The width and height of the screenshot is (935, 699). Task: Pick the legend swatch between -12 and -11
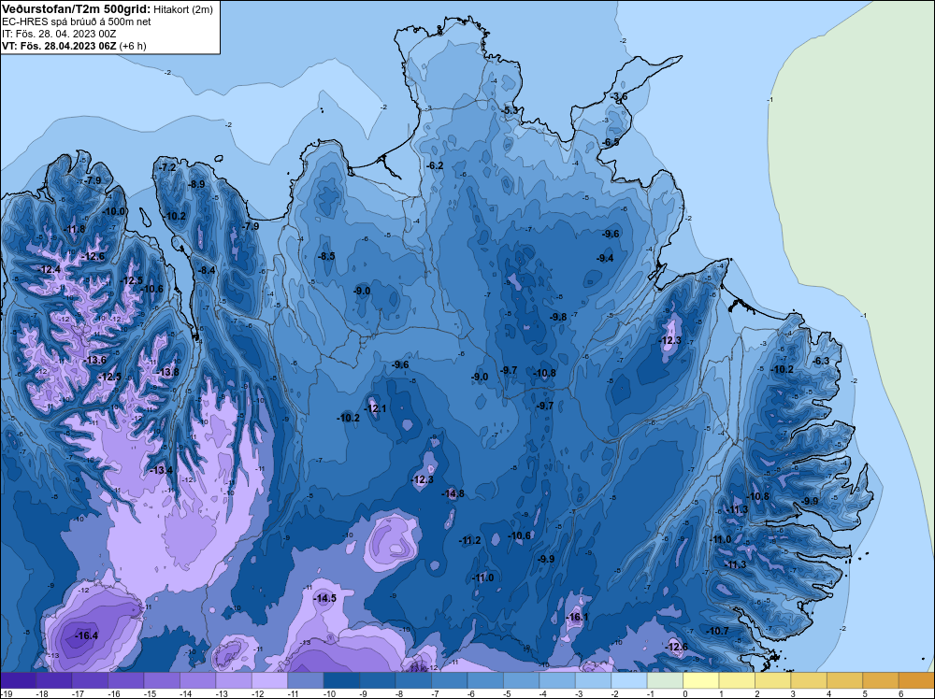click(x=269, y=680)
